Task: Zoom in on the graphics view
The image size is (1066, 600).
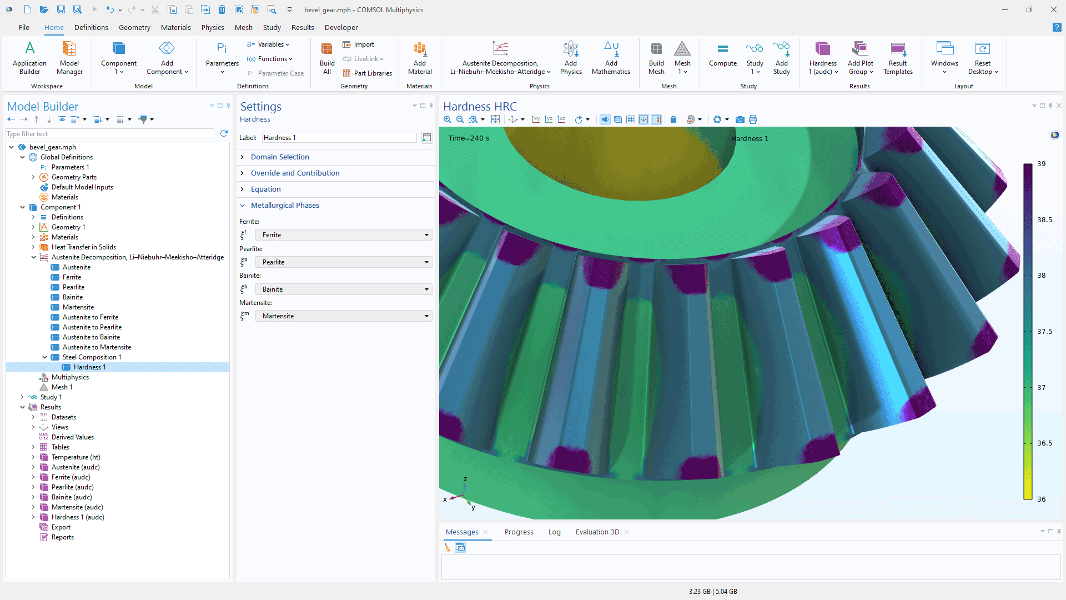Action: pos(447,119)
